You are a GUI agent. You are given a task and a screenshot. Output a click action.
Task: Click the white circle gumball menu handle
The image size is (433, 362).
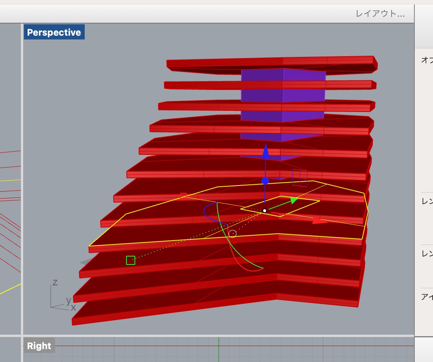(x=232, y=234)
